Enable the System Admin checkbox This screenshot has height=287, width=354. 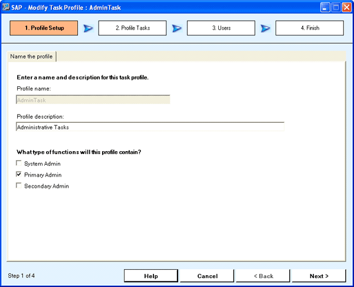coord(19,163)
